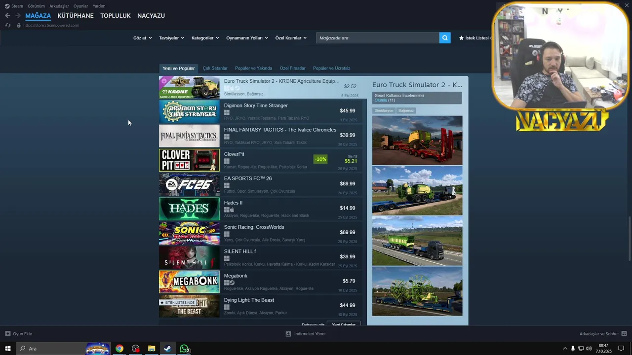Viewport: 632px width, 355px height.
Task: Click the network tray icon
Action: coord(581,349)
